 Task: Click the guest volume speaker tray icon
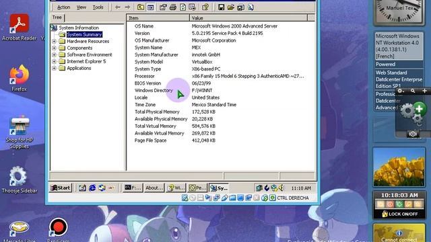pyautogui.click(x=281, y=188)
